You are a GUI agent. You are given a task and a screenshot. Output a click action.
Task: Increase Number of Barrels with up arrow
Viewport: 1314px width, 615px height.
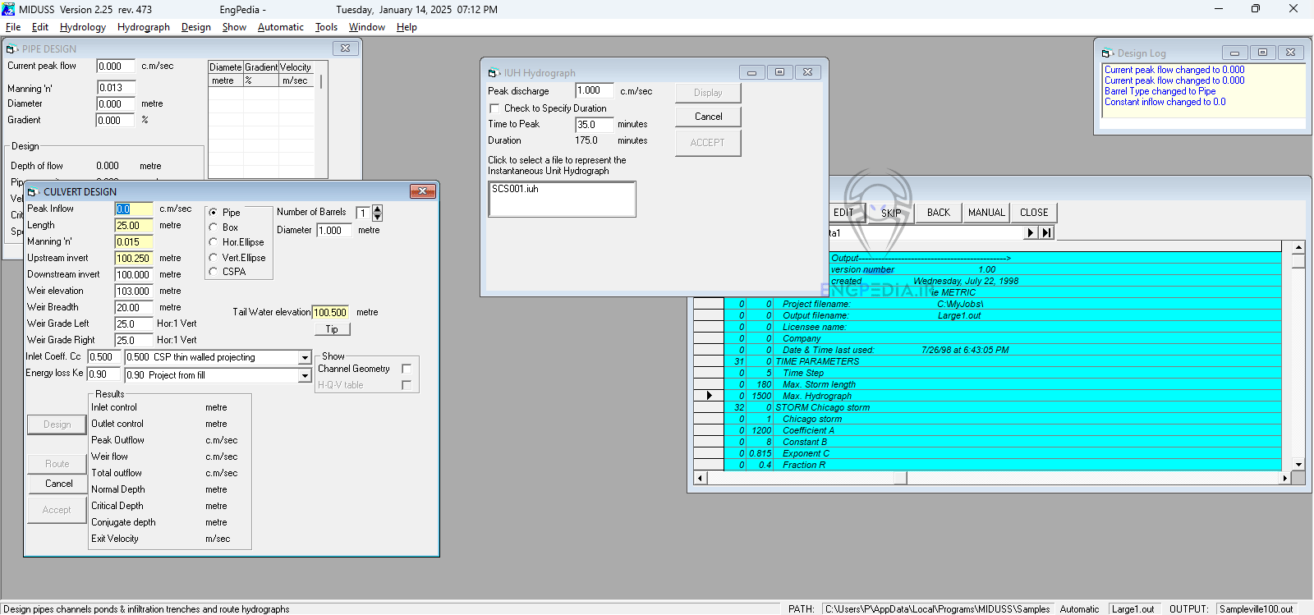point(378,209)
